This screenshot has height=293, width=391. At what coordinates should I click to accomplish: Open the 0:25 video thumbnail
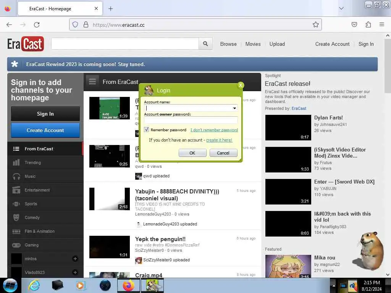(110, 156)
